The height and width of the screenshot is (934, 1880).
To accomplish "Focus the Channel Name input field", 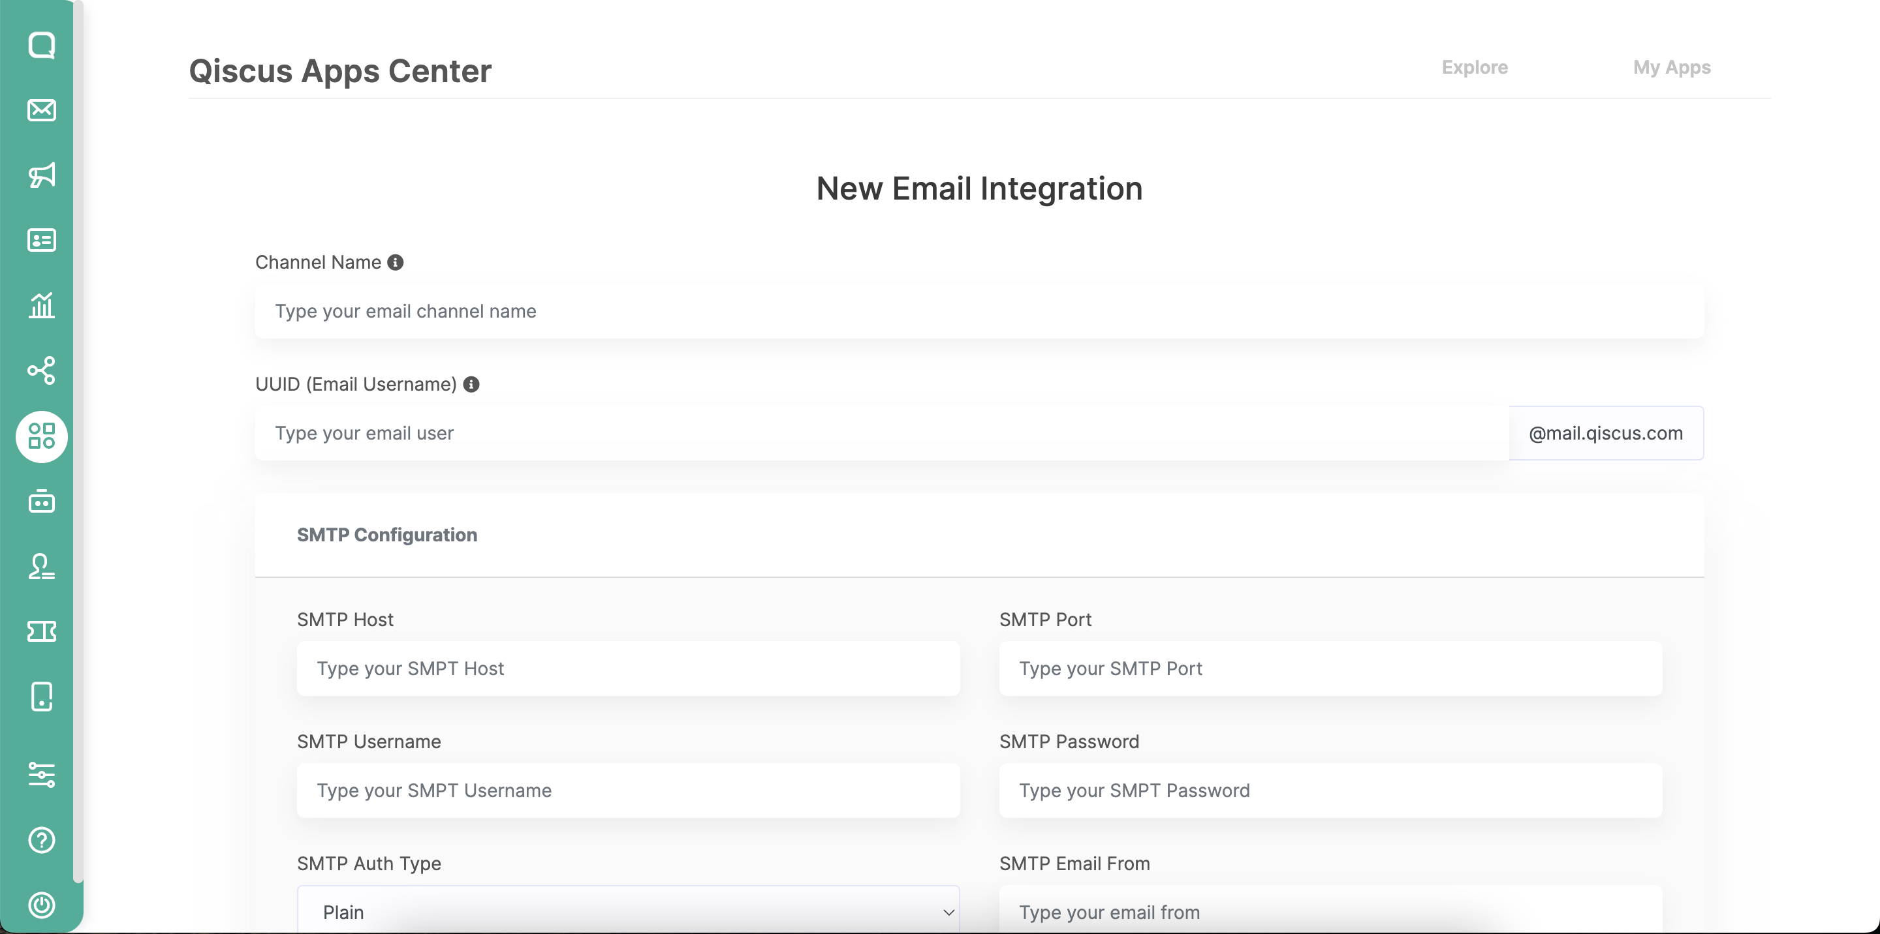I will coord(979,311).
